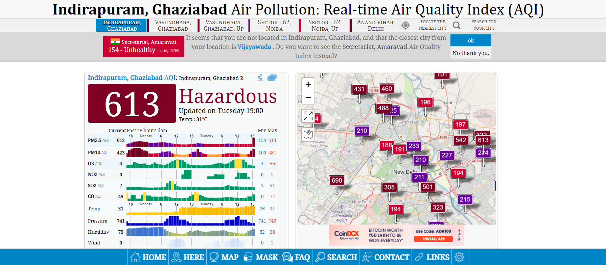The height and width of the screenshot is (265, 606).
Task: Click the blue widget icon beside the AQI title
Action: 272,78
